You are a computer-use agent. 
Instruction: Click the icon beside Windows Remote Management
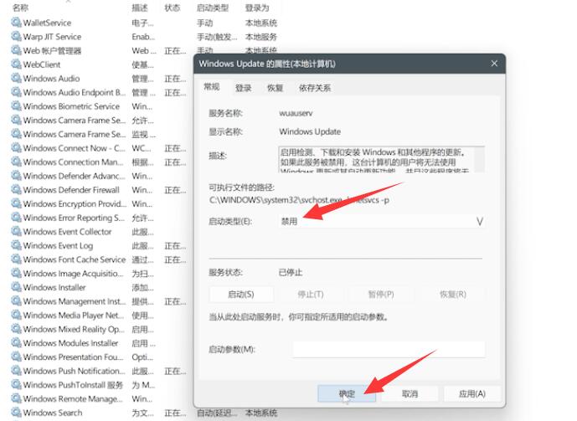click(16, 398)
